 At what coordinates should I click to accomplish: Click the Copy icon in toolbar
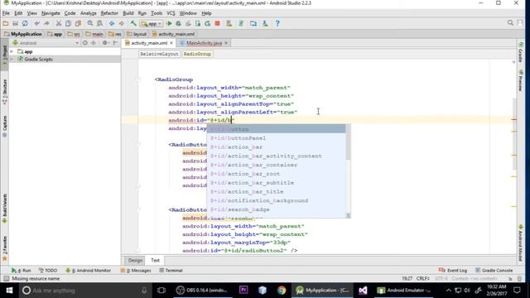(x=68, y=23)
